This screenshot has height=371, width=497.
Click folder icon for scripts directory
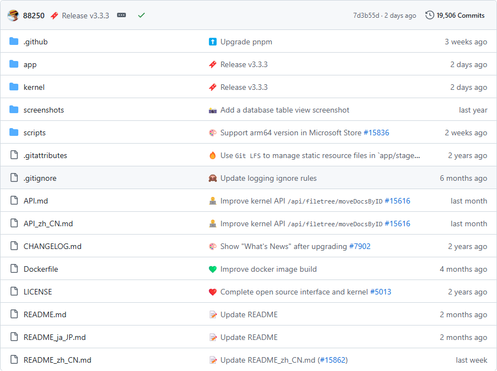[14, 133]
